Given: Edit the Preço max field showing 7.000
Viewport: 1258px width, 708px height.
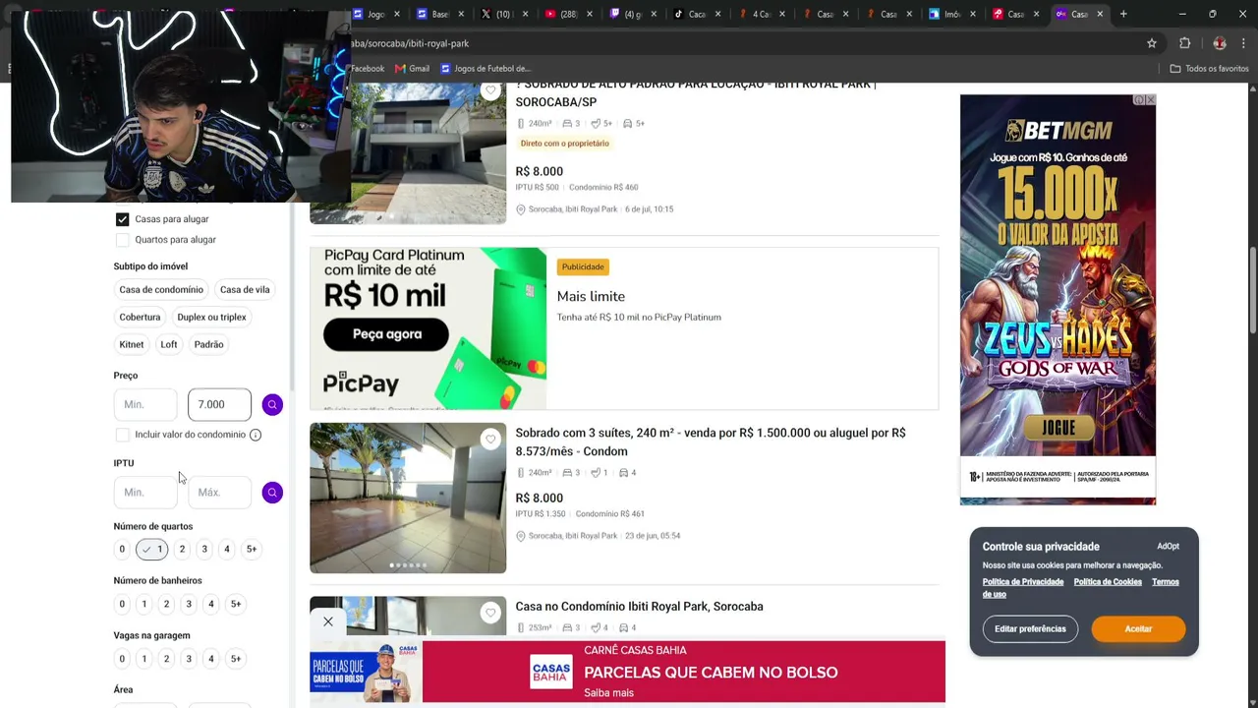Looking at the screenshot, I should (219, 404).
